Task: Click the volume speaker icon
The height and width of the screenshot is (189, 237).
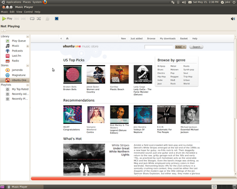Action: [233, 19]
